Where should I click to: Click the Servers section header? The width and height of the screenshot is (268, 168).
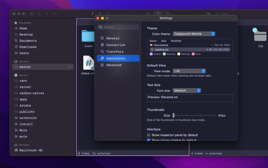point(24,61)
